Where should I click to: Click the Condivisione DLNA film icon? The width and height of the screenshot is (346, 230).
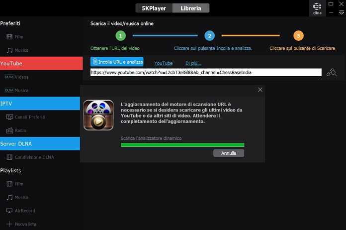click(x=9, y=157)
